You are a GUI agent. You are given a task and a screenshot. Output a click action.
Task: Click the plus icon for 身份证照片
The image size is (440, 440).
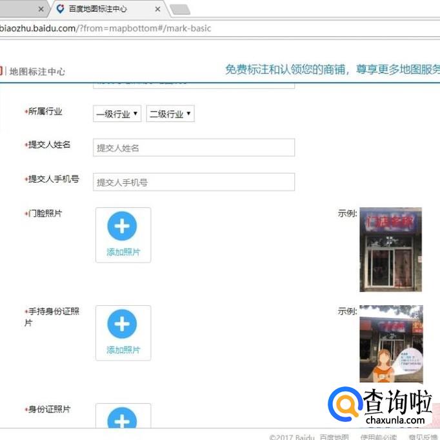[x=122, y=420]
